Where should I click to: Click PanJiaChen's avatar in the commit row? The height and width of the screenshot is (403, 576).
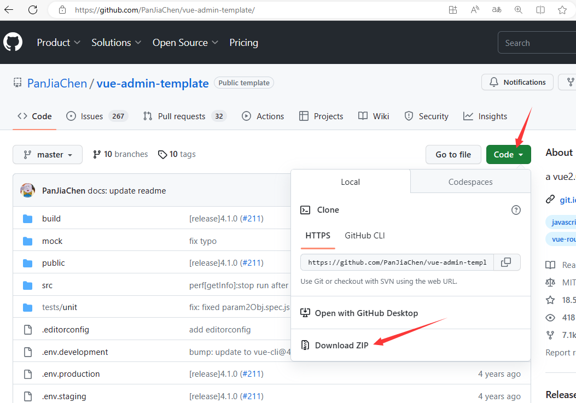point(27,190)
